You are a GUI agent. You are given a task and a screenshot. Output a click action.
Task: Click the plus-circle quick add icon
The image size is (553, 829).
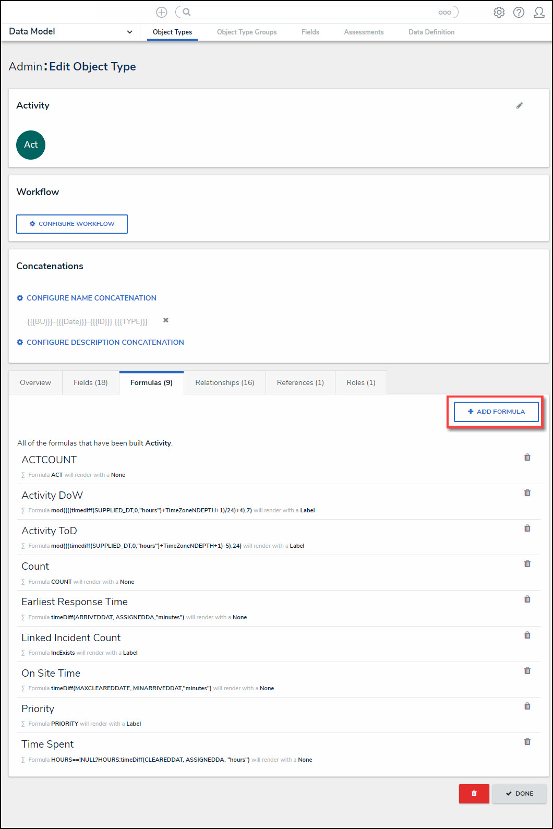tap(162, 12)
